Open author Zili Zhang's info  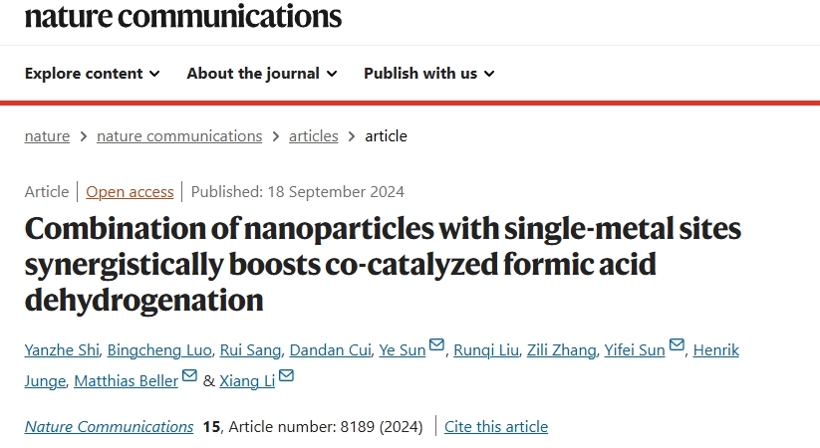pos(561,349)
